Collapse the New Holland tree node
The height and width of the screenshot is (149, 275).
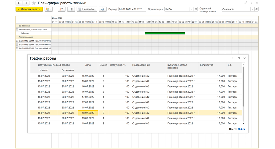click(17, 30)
